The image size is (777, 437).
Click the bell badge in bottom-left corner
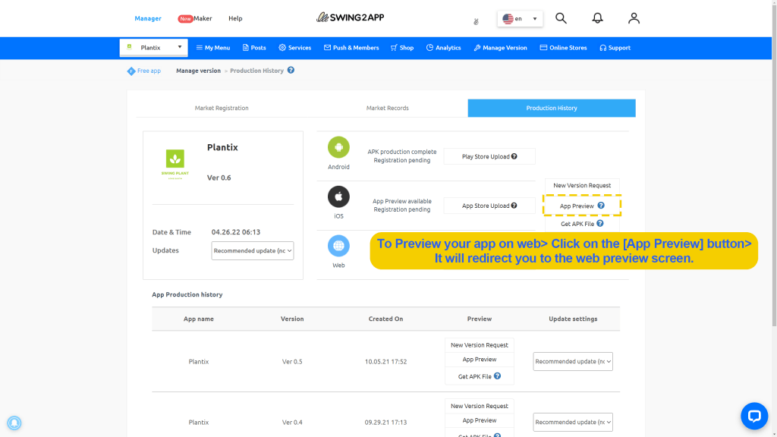pyautogui.click(x=14, y=423)
